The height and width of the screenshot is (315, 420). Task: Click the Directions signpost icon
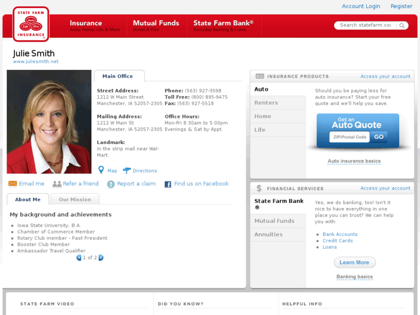click(127, 171)
